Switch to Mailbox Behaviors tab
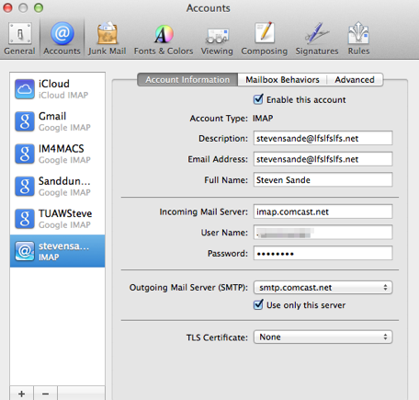This screenshot has width=419, height=400. [282, 80]
